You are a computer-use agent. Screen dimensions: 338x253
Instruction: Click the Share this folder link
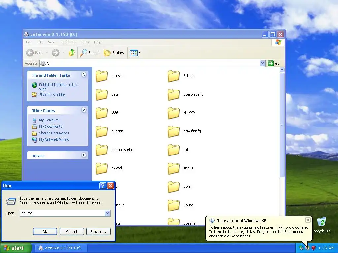tap(52, 95)
